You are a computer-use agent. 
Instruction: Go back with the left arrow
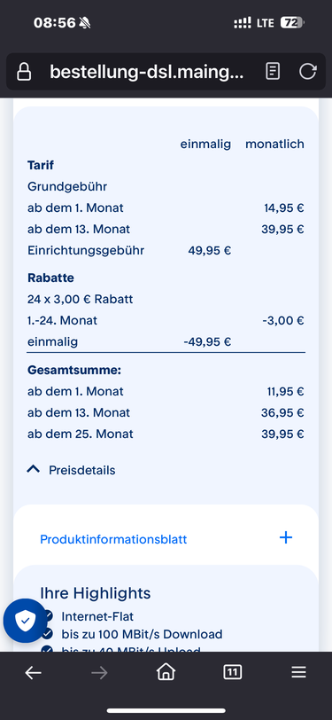pyautogui.click(x=33, y=673)
